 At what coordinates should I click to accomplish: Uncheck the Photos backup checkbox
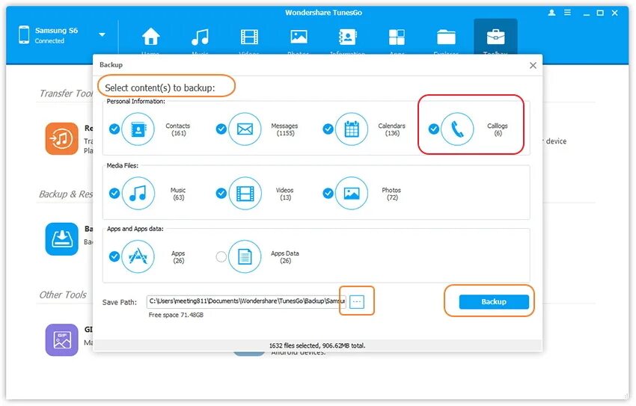coord(328,193)
